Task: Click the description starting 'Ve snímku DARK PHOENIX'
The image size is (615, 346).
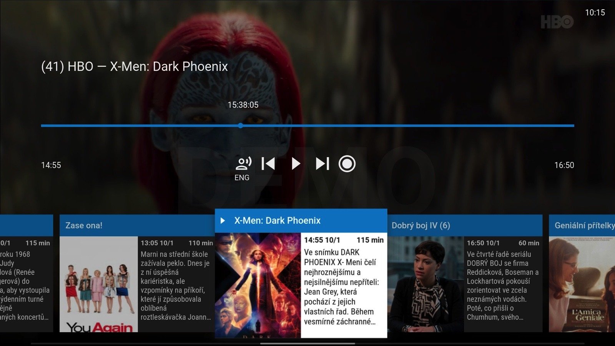Action: click(341, 287)
